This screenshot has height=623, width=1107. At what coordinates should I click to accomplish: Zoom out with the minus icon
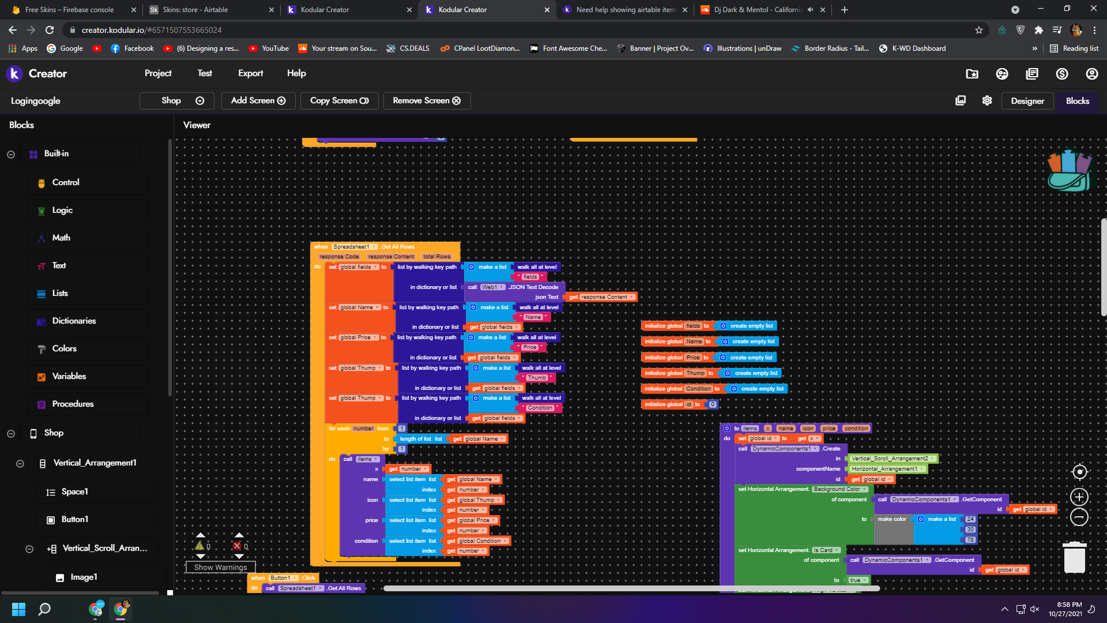click(1079, 517)
